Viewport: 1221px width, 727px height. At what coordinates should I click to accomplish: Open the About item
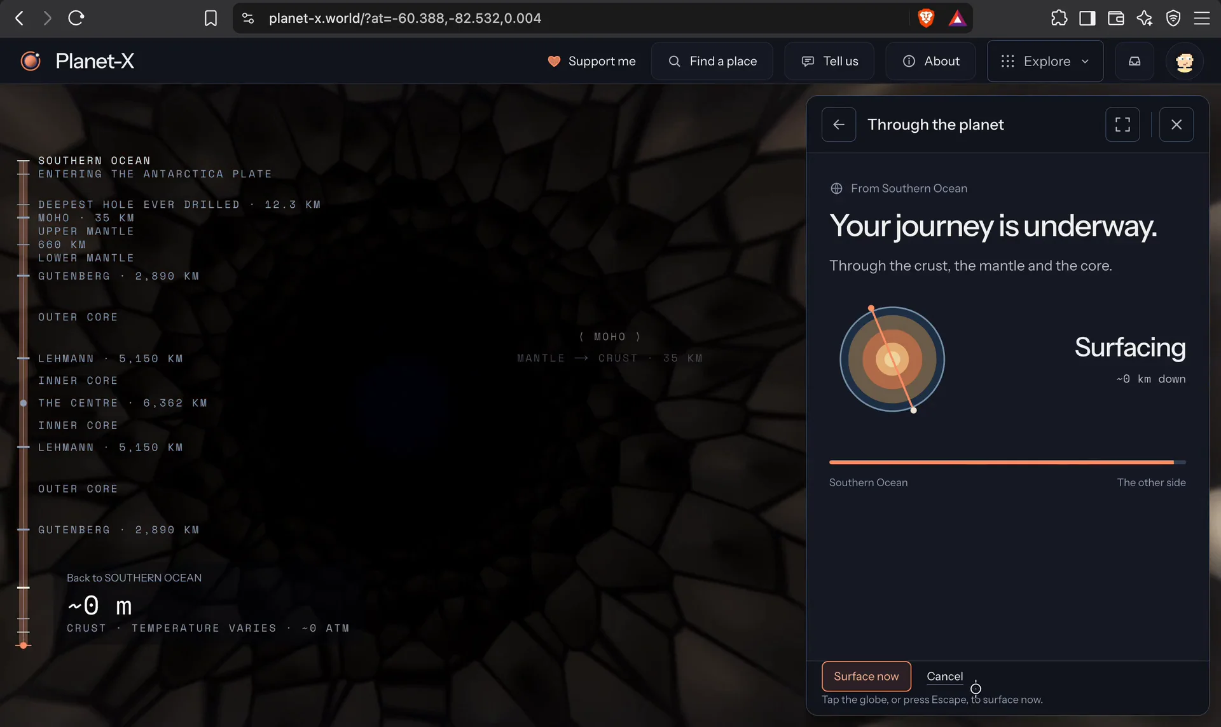coord(930,61)
